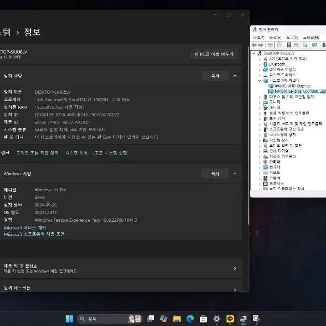Click the 이 PC의 이름 바꾸기 button
The width and height of the screenshot is (326, 326).
tap(214, 54)
